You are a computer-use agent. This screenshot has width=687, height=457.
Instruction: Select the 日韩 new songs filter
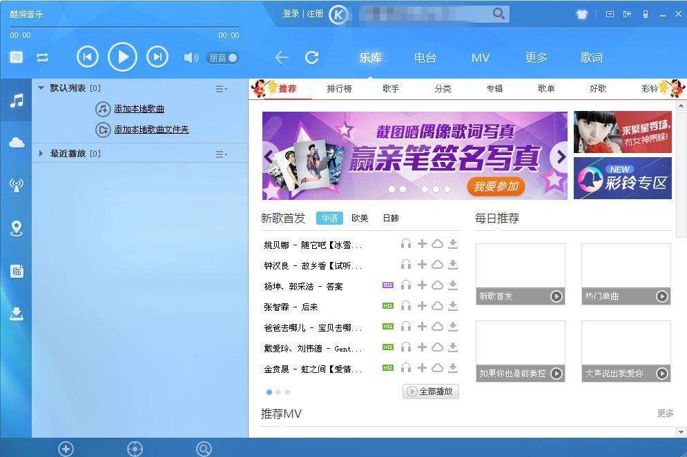[x=391, y=218]
